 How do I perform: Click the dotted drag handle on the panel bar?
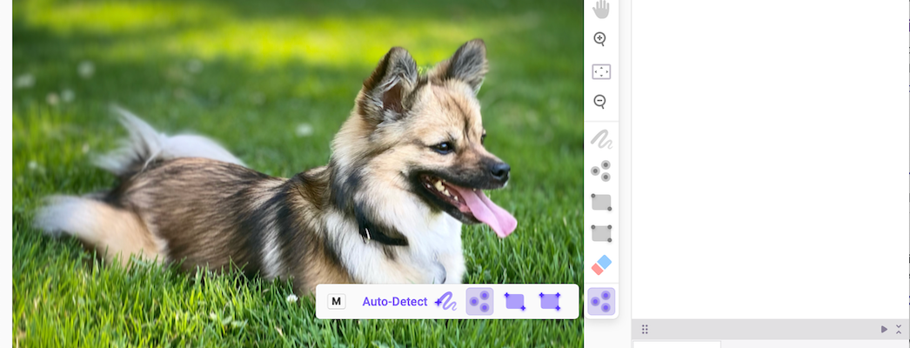tap(645, 329)
